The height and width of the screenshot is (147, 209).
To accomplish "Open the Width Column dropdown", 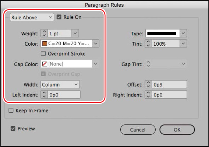I will 60,84.
